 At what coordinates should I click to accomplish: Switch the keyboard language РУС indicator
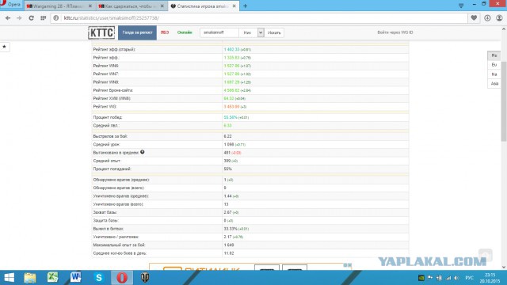coord(469,278)
